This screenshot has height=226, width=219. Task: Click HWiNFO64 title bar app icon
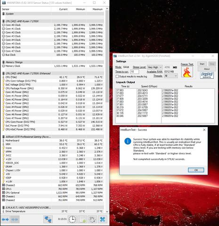(x=4, y=3)
